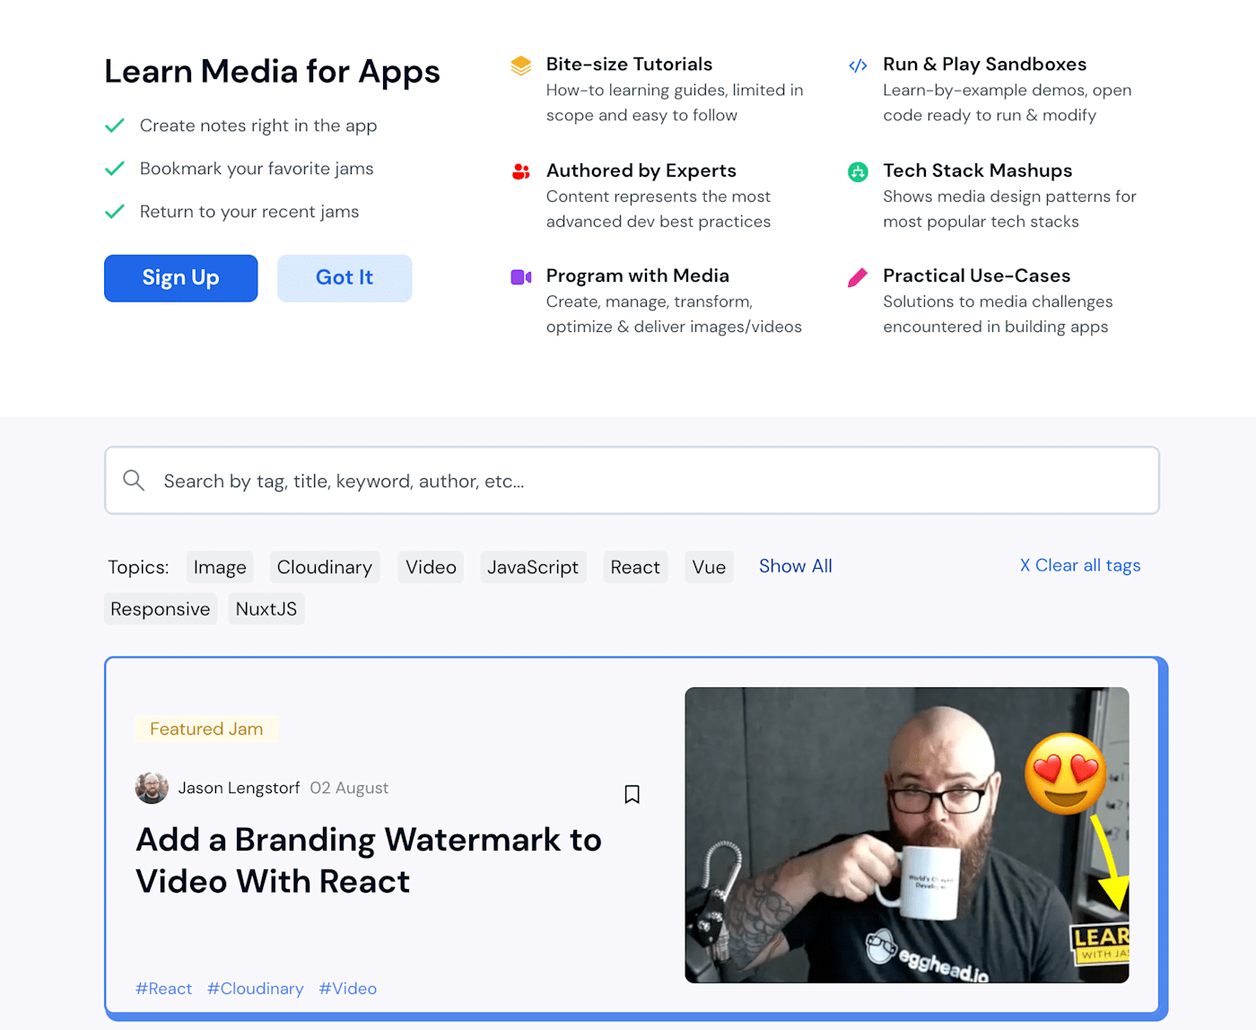Click the Practical Use-Cases heading
This screenshot has width=1256, height=1030.
(x=977, y=275)
